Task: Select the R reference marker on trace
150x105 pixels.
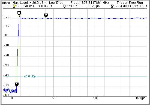Action: point(19,13)
